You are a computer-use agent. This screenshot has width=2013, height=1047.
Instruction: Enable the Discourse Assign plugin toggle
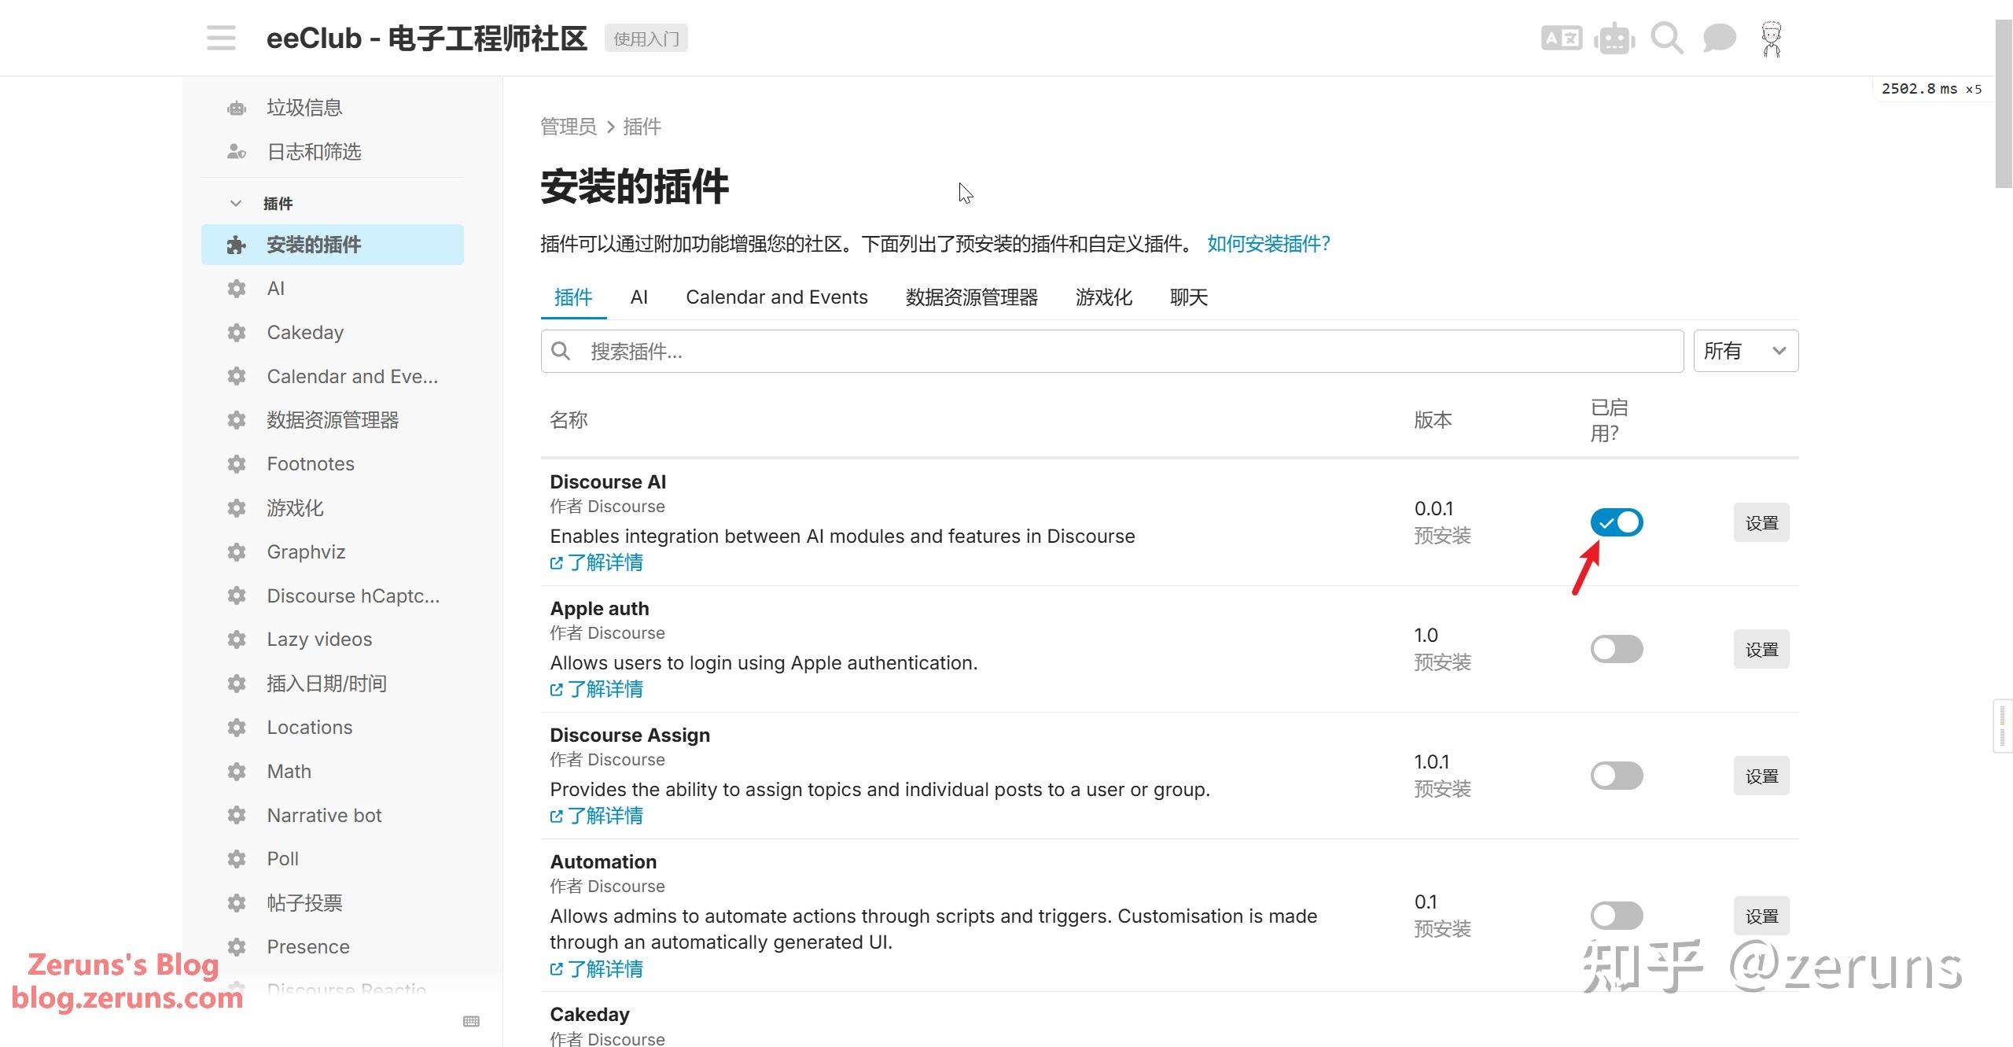[1616, 776]
